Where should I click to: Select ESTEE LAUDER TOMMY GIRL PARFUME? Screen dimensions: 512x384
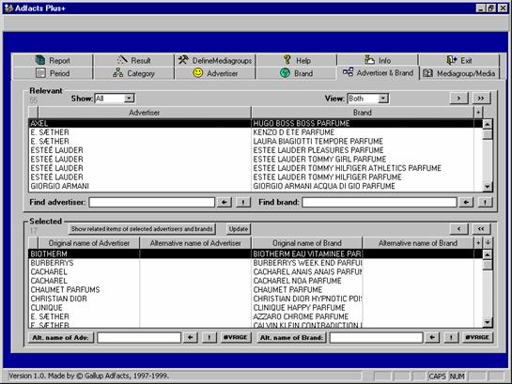pos(319,160)
